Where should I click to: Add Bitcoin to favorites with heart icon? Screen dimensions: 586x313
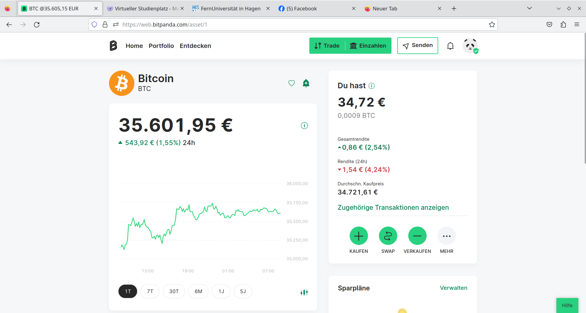[292, 83]
